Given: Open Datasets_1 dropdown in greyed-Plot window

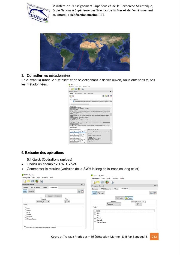Looking at the screenshot, I should 43,202.
